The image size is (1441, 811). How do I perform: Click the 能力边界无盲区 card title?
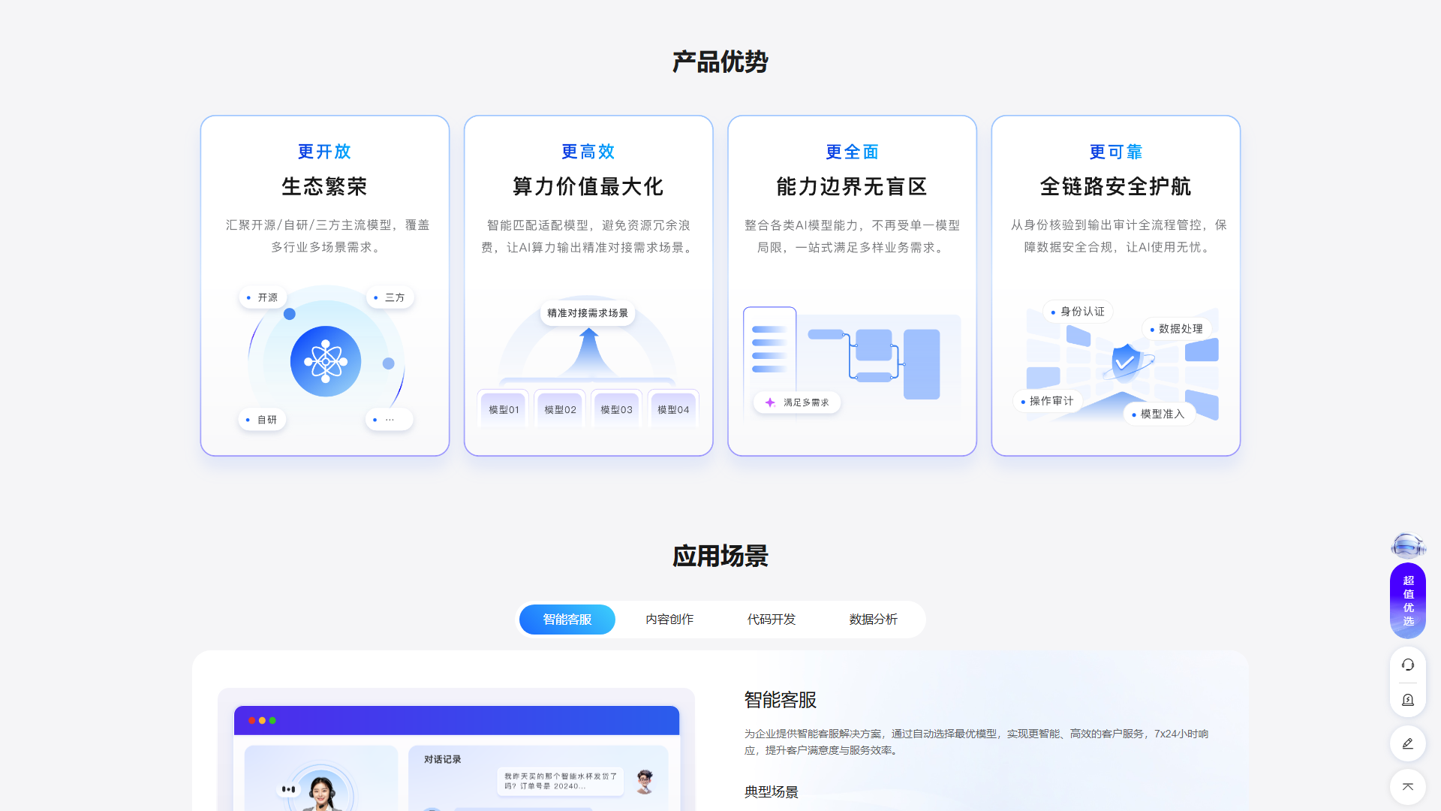click(x=853, y=186)
